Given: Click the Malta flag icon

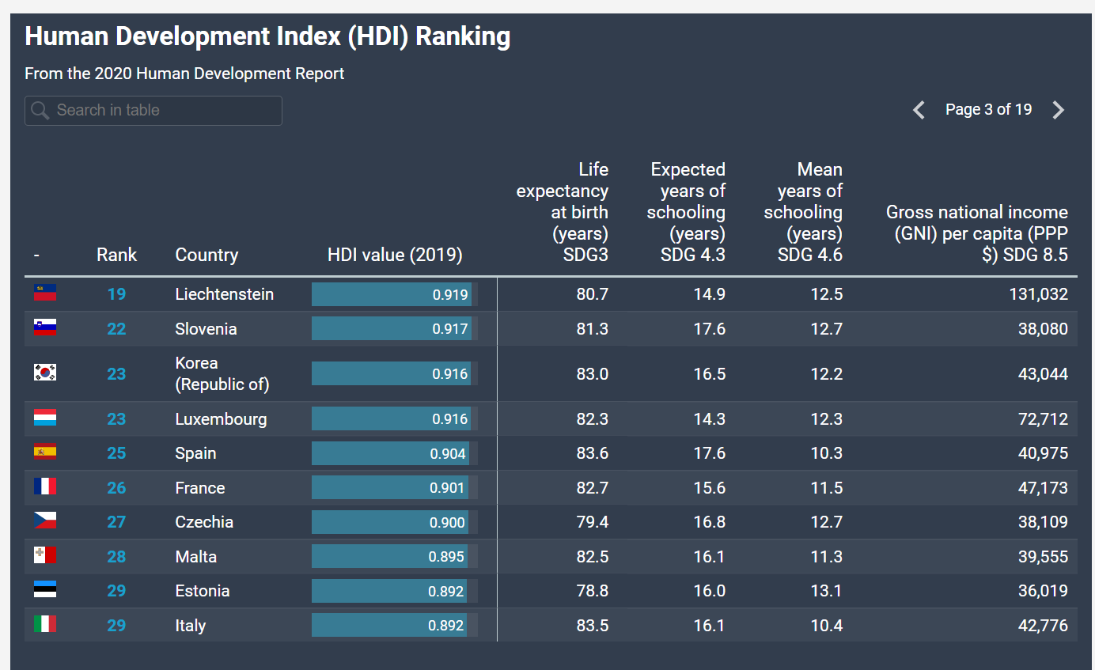Looking at the screenshot, I should 45,555.
